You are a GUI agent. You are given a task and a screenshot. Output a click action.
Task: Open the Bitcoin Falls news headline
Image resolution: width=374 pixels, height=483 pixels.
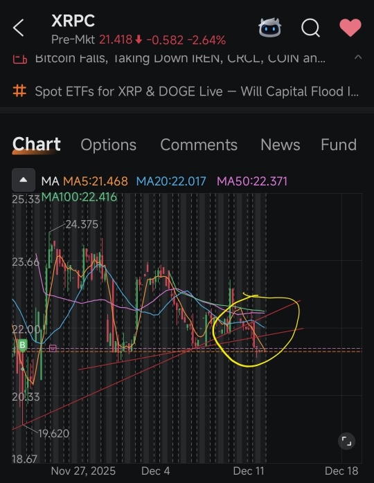coord(180,58)
